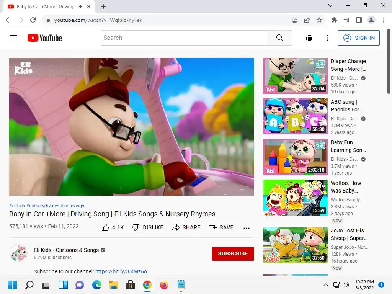Click the Dislike thumbs down button
The image size is (392, 294).
click(x=148, y=227)
